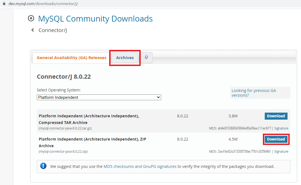Click the download circle icon beside page title
The height and width of the screenshot is (185, 301).
[31, 18]
